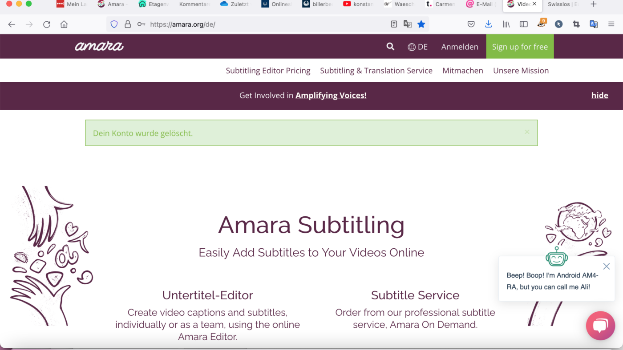Switch to the Etagen tab
Image resolution: width=623 pixels, height=350 pixels.
(x=153, y=4)
